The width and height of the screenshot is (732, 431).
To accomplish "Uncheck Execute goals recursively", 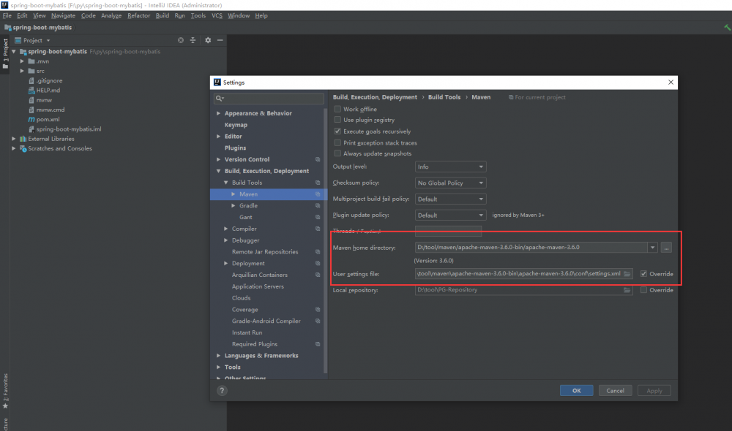I will pos(337,131).
